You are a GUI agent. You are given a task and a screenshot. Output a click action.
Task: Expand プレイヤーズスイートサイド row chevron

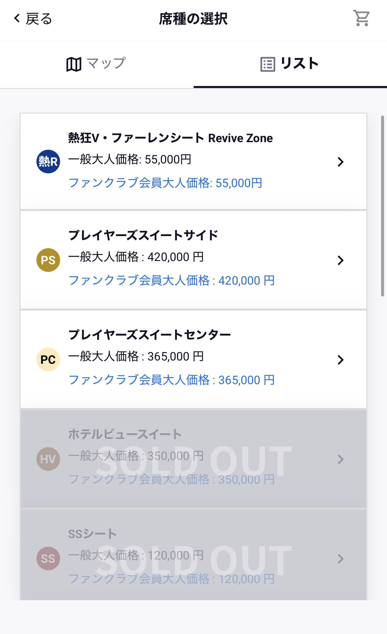340,260
